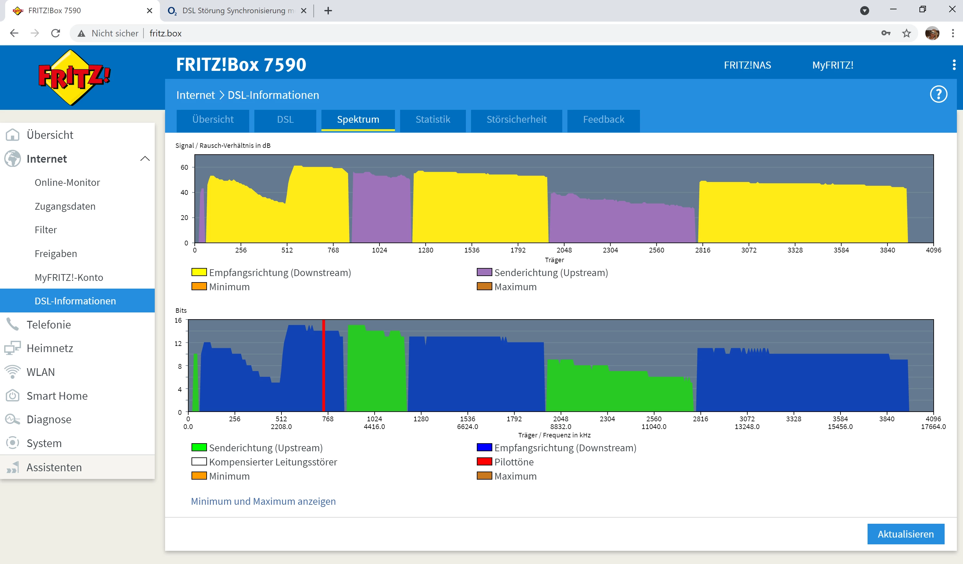Click the Smart Home icon
This screenshot has height=564, width=963.
coord(13,396)
